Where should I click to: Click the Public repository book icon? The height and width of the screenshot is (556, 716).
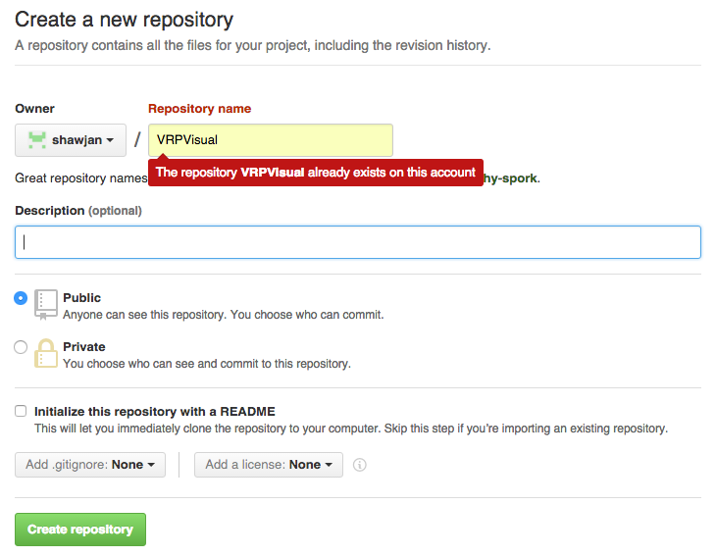pyautogui.click(x=46, y=304)
